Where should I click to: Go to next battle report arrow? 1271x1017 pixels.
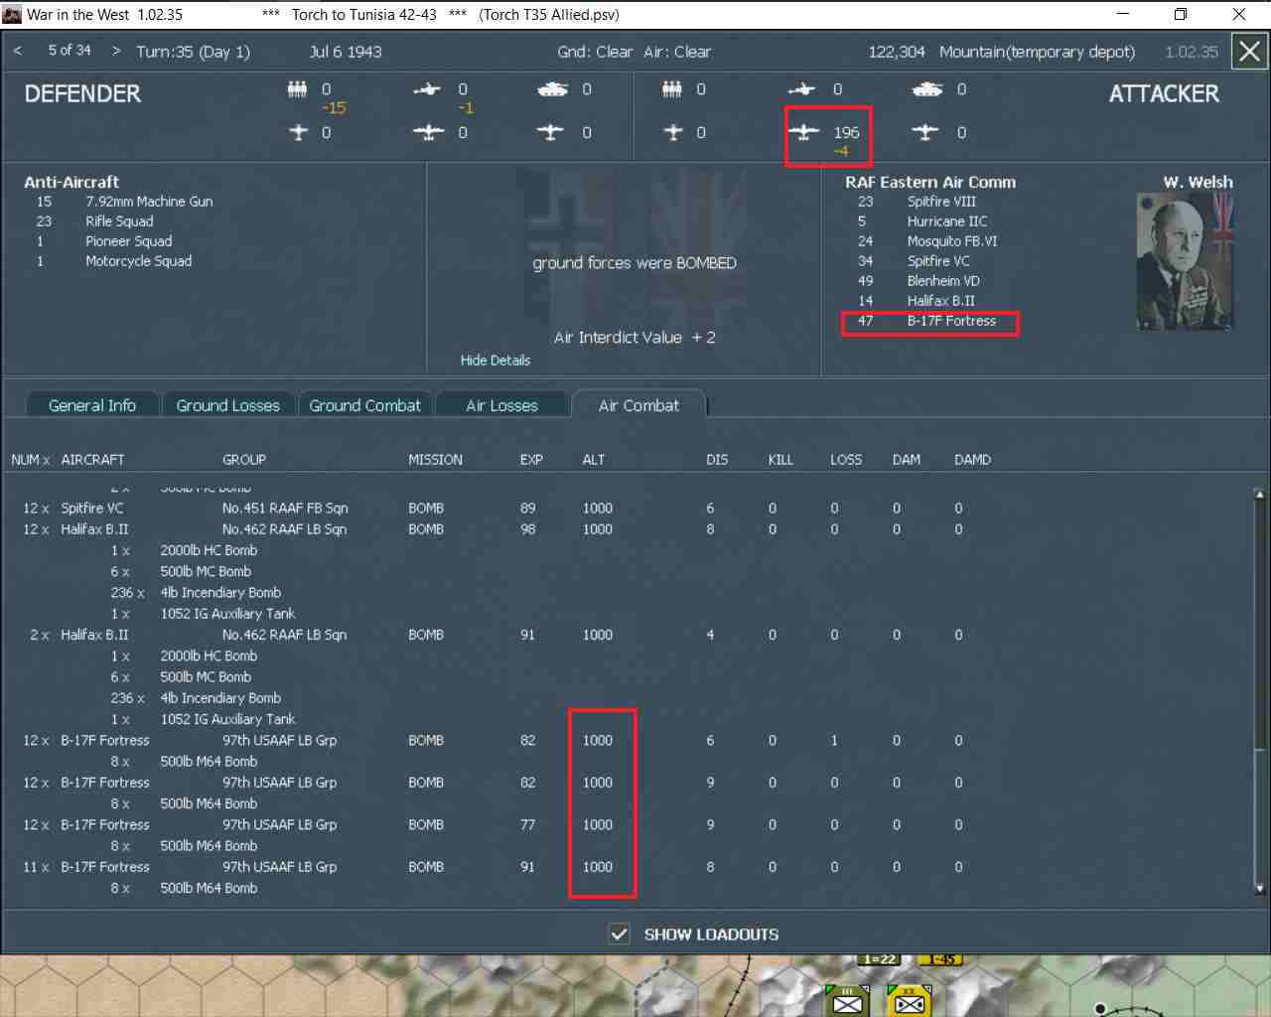116,51
